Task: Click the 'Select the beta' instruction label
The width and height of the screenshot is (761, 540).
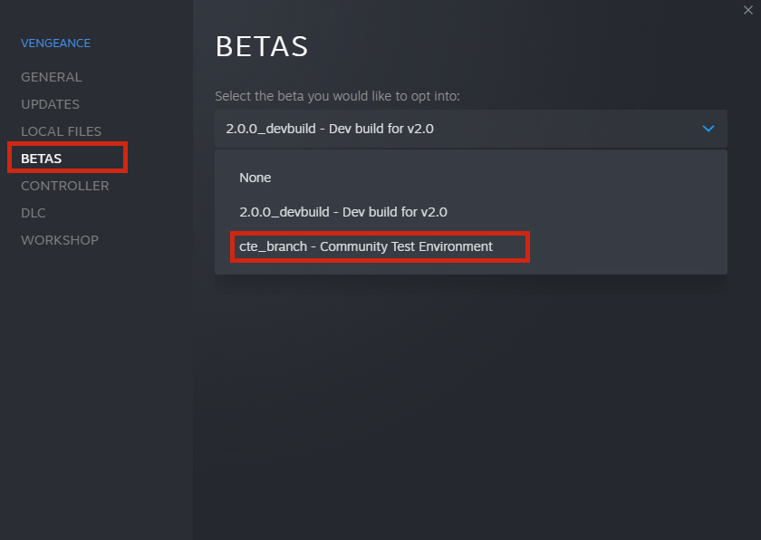Action: point(337,96)
